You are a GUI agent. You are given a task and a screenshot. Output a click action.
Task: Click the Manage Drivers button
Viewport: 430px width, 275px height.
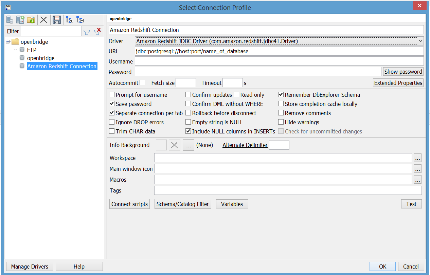[30, 267]
